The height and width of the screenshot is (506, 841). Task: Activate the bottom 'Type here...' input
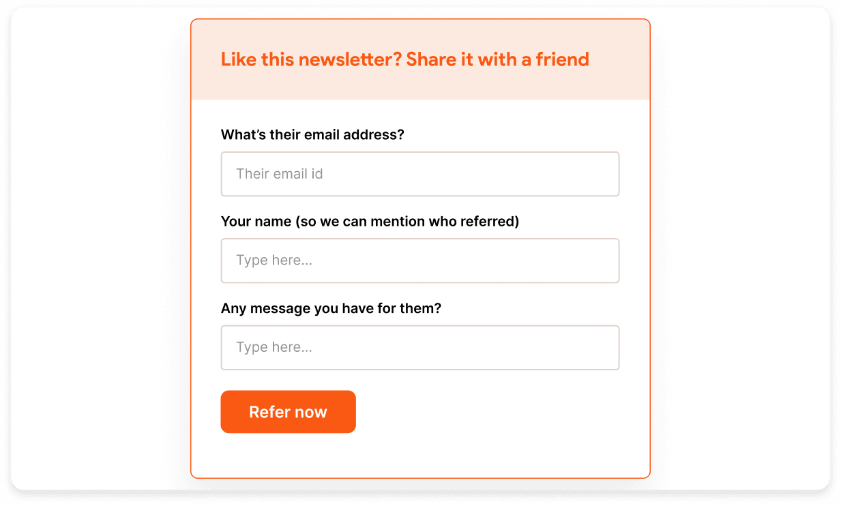coord(419,347)
